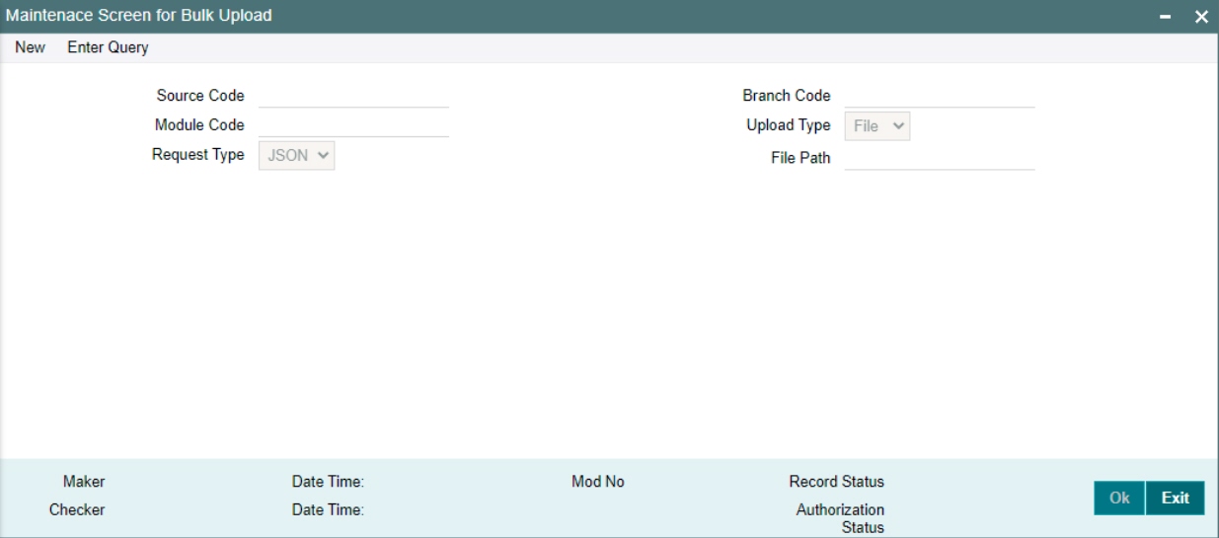1219x538 pixels.
Task: Select the Module Code label
Action: (199, 125)
